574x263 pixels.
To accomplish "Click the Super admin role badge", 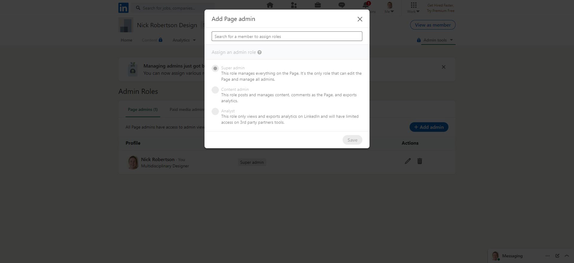I will click(x=252, y=162).
